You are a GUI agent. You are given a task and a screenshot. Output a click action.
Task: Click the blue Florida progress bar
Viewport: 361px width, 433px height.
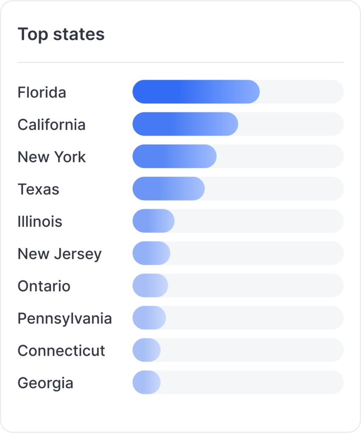(196, 92)
